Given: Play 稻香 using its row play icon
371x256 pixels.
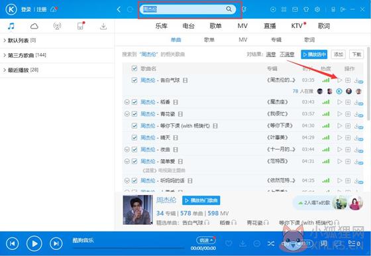Looking at the screenshot, I should (340, 102).
